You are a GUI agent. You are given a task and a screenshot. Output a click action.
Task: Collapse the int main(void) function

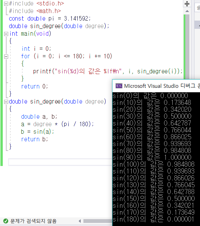click(6, 34)
